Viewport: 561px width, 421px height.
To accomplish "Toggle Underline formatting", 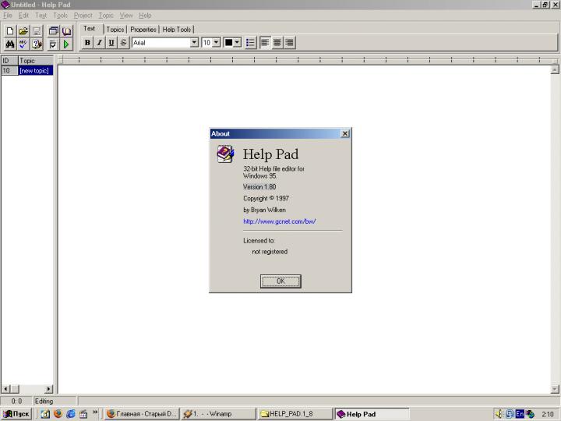I will 112,43.
